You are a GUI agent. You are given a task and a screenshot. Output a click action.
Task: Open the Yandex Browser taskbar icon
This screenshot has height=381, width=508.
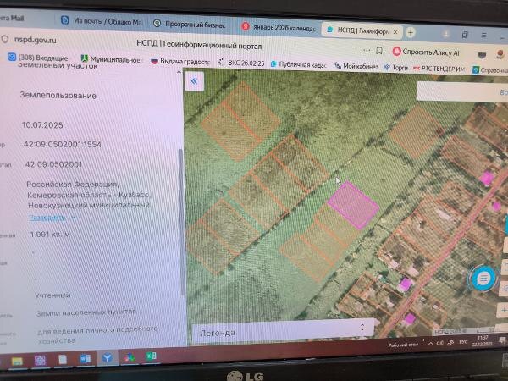108,357
